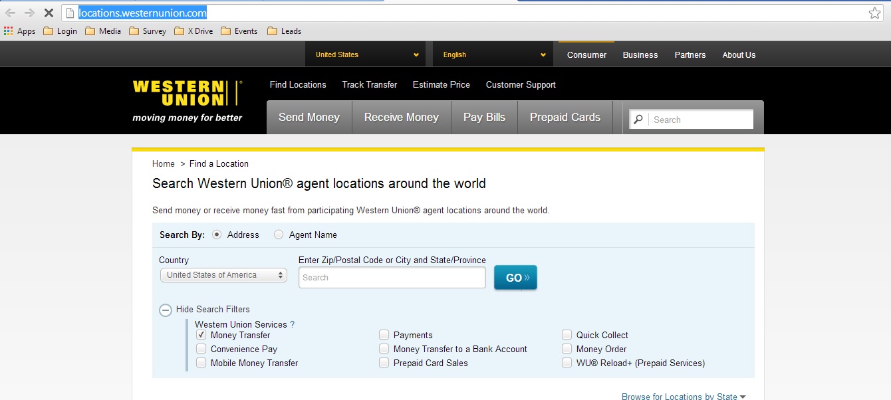Image resolution: width=891 pixels, height=400 pixels.
Task: Open the Send Money menu
Action: tap(309, 118)
